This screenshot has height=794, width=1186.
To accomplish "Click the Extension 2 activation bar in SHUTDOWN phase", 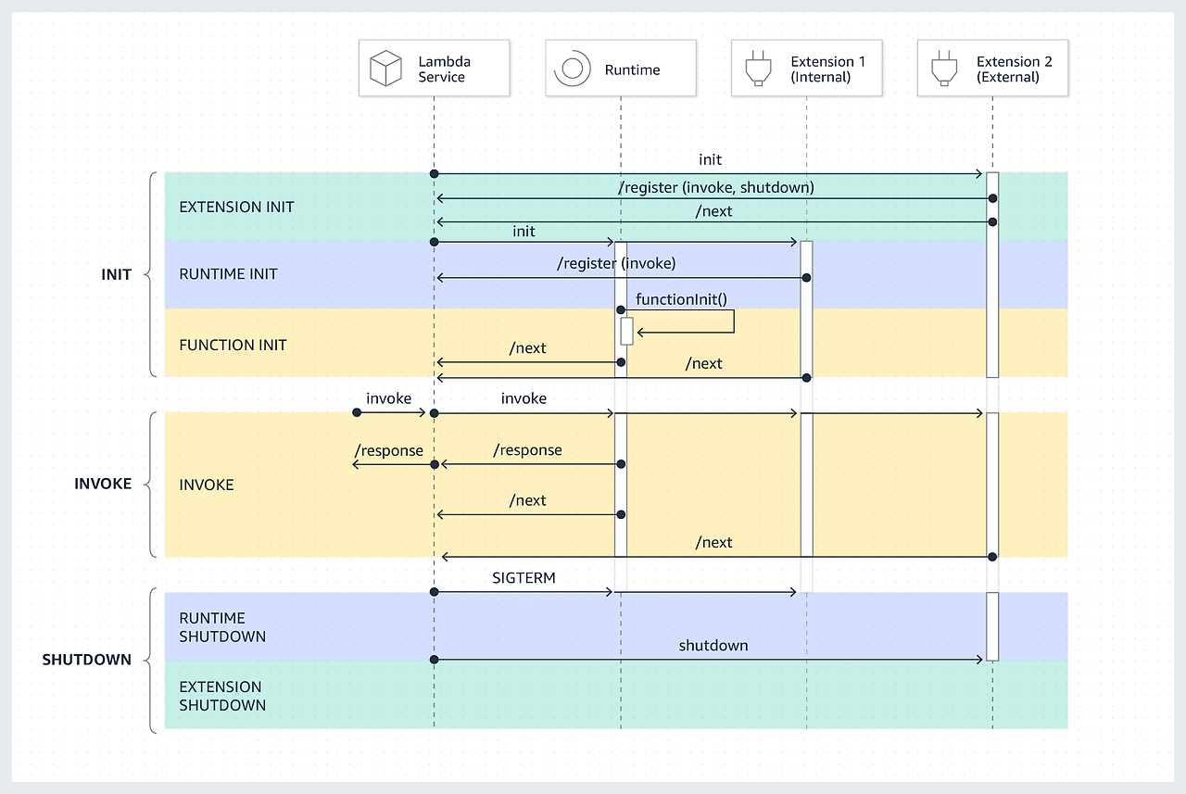I will [992, 626].
